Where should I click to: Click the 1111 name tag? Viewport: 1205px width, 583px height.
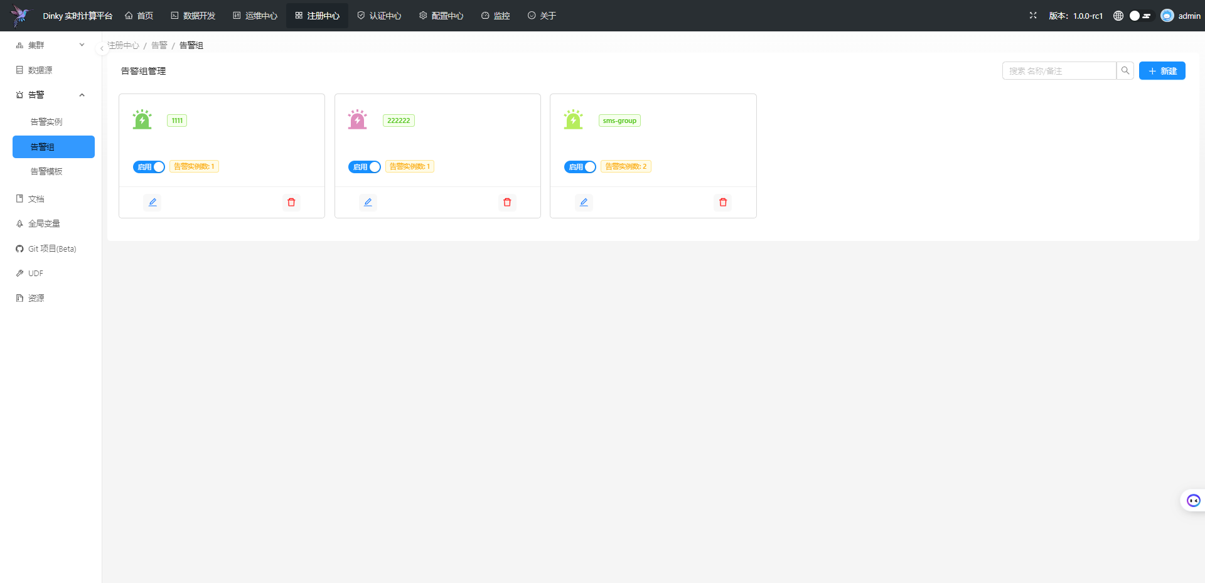click(177, 120)
